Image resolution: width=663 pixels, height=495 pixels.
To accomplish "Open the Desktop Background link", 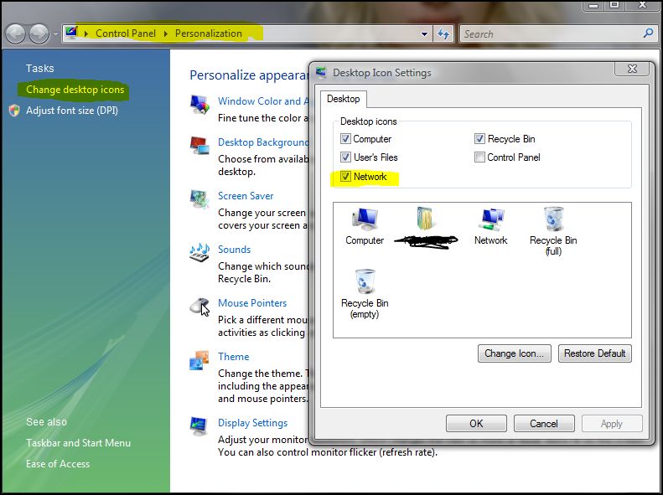I will 263,142.
